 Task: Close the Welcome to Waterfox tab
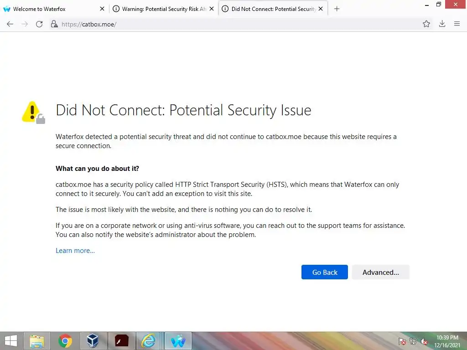pos(102,9)
